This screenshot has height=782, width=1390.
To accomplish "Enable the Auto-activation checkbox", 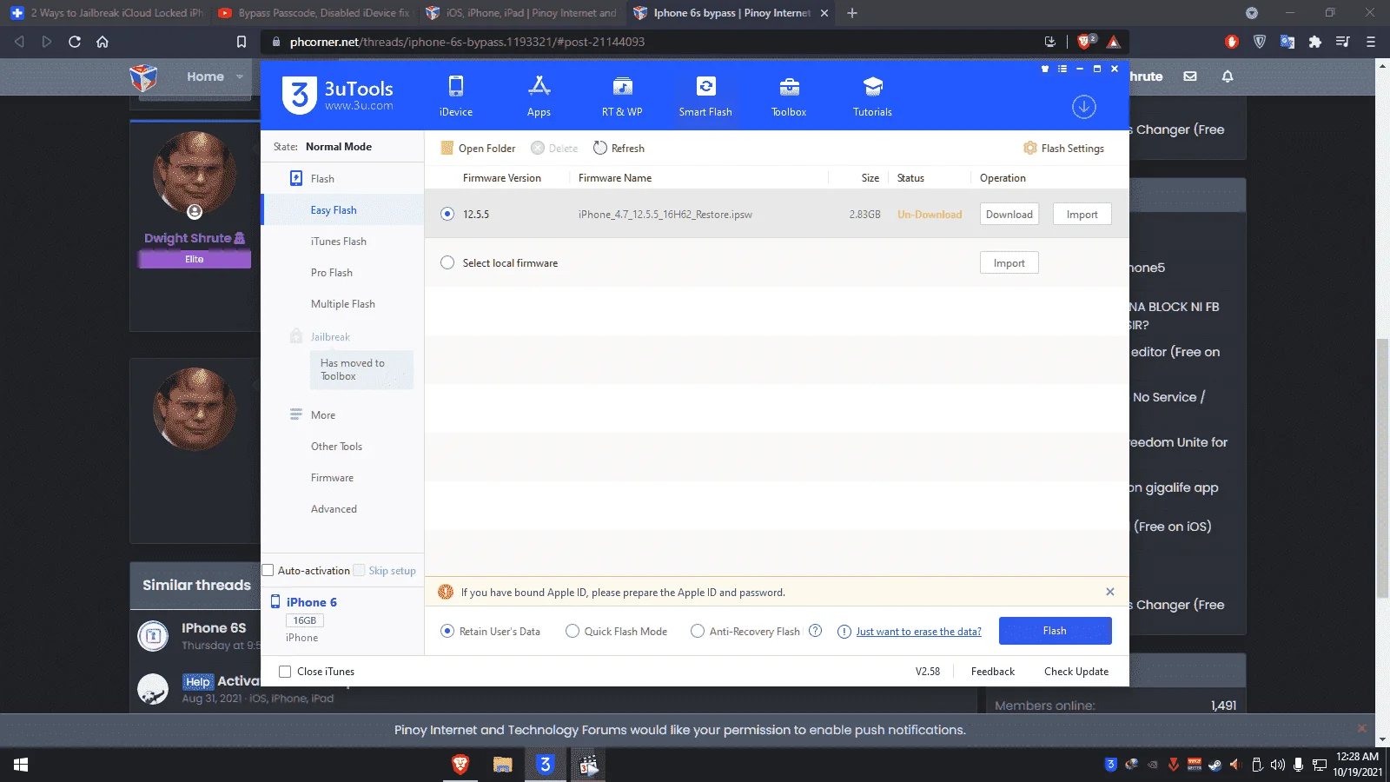I will coord(268,570).
